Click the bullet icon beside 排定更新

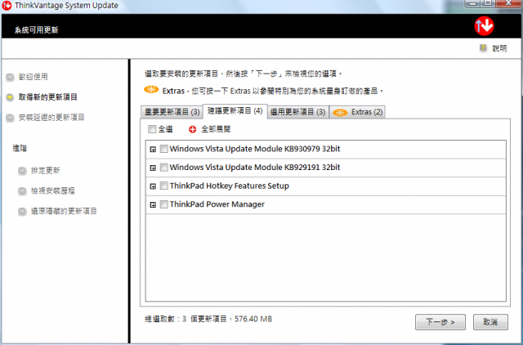click(x=22, y=171)
